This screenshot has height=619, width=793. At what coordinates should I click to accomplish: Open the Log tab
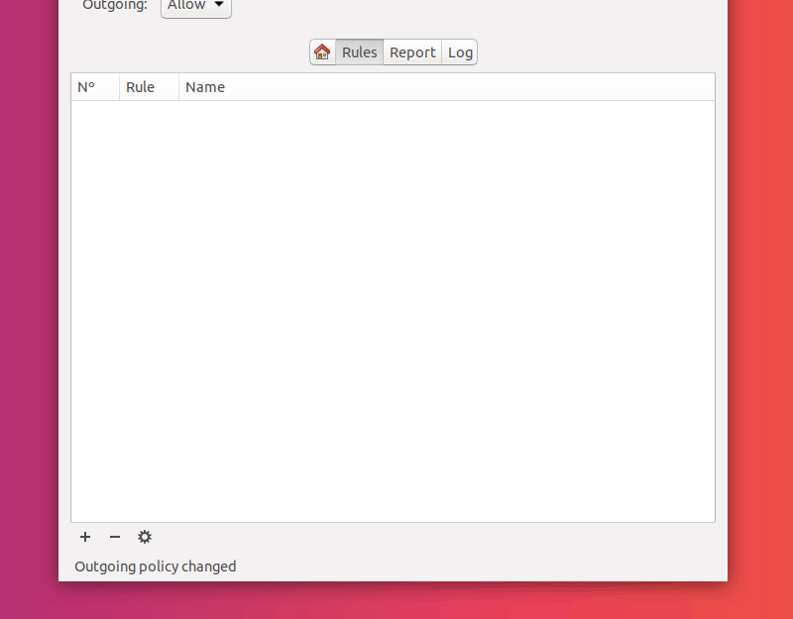pyautogui.click(x=459, y=52)
